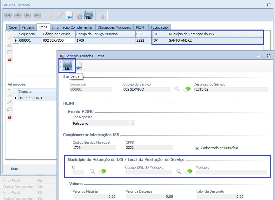
Task: Click the magnifier next to Código do Serviço
Action: coord(177,89)
